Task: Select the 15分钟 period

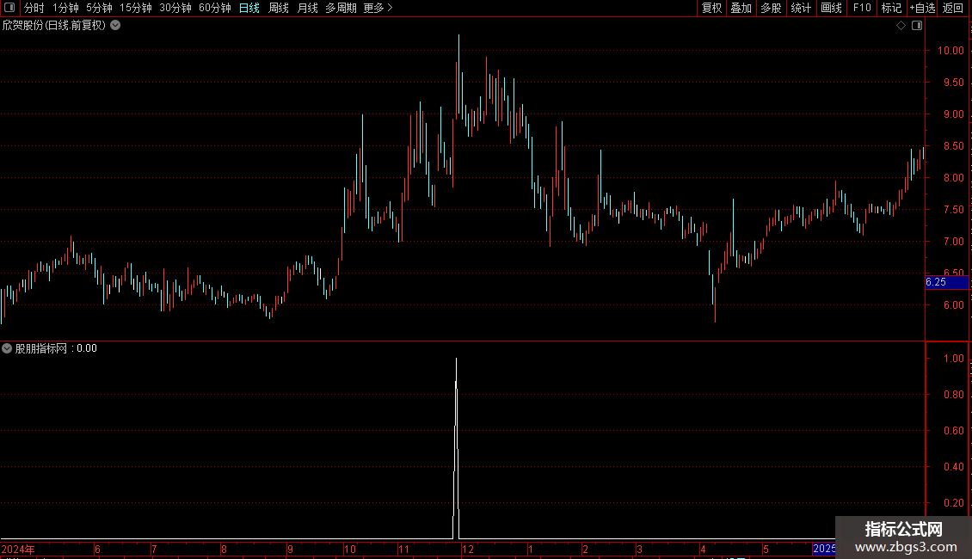Action: click(135, 8)
